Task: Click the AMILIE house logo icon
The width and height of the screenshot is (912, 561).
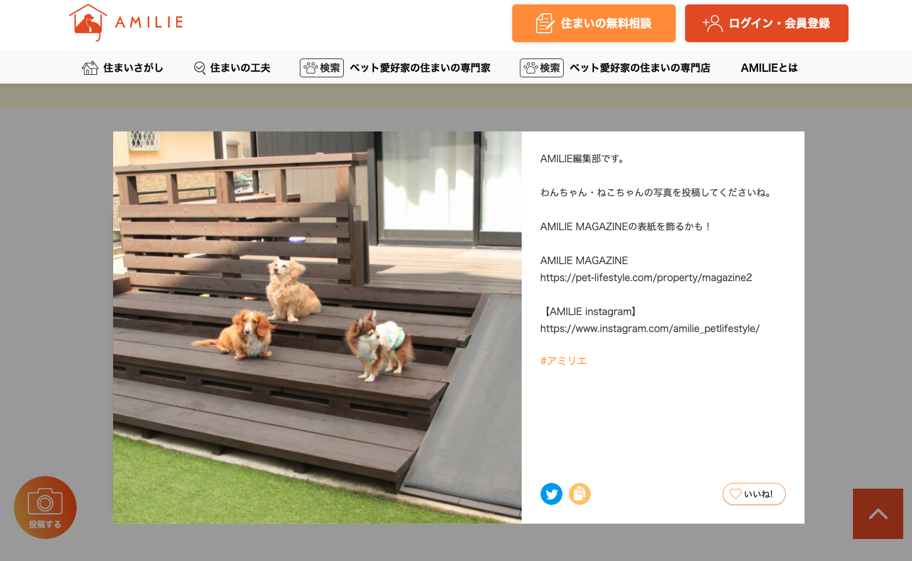Action: tap(87, 23)
